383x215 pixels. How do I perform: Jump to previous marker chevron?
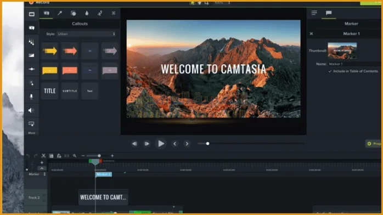click(x=174, y=144)
